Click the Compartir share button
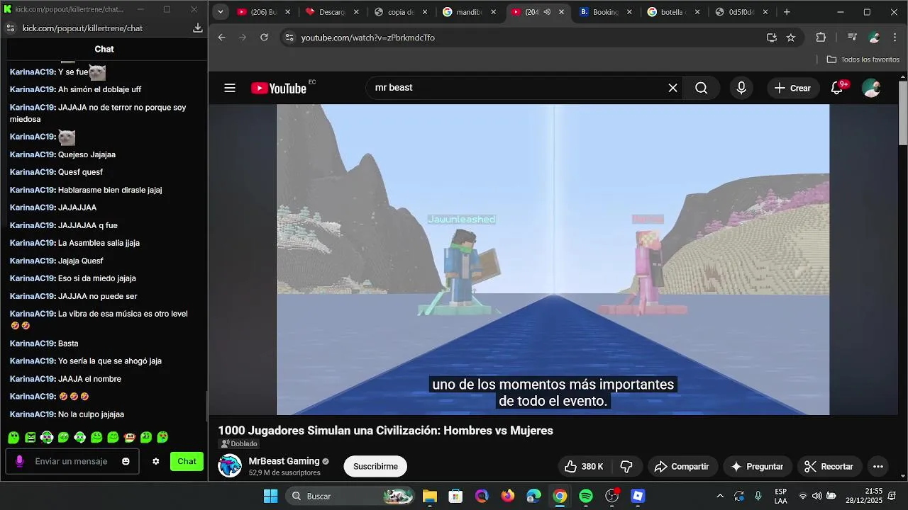 point(682,466)
